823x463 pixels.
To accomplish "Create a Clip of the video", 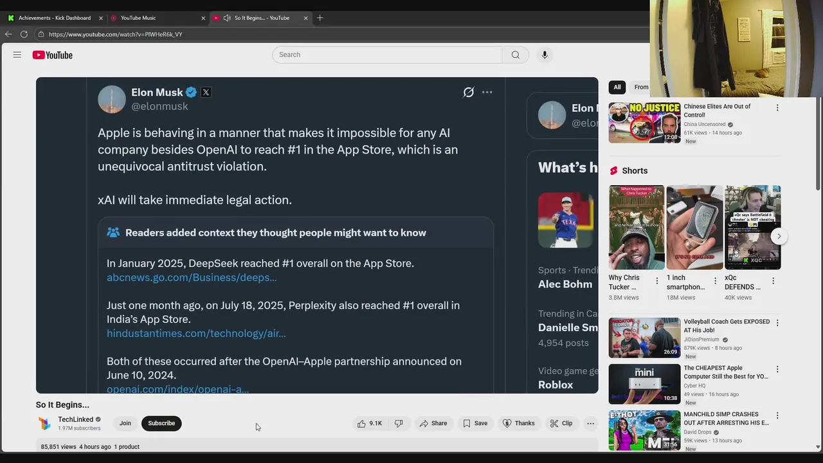I will [x=561, y=423].
